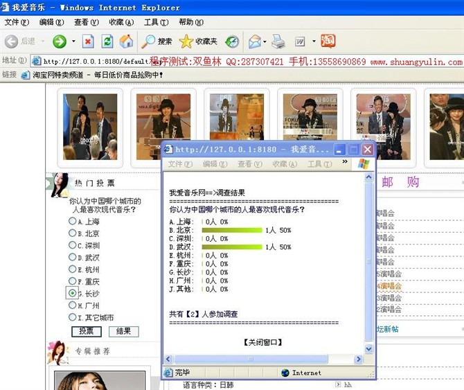Click the 共有【2】人参加调查 text
The image size is (464, 390).
tap(204, 314)
